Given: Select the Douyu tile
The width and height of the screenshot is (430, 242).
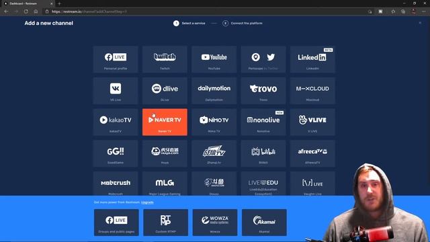Looking at the screenshot, I should 214,184.
